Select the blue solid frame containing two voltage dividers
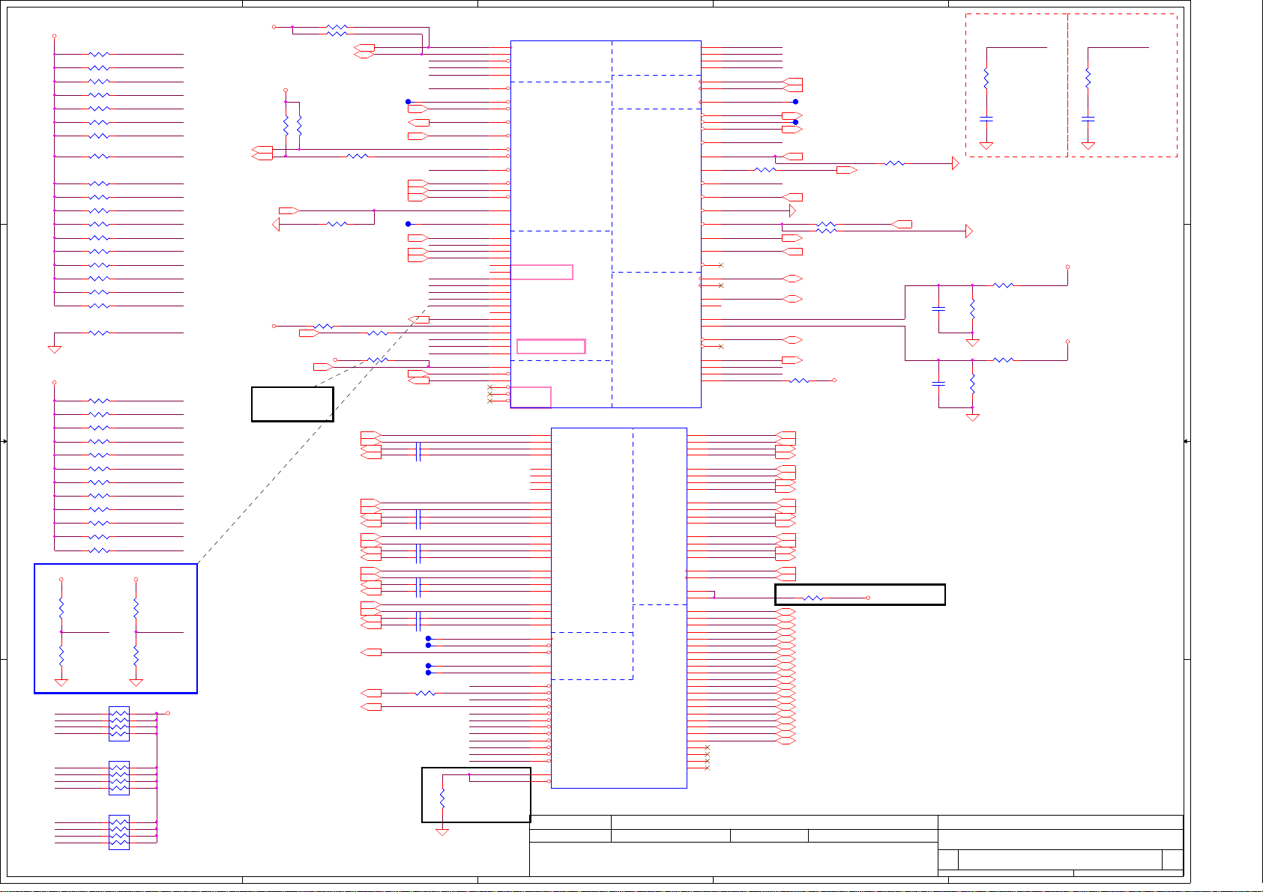 click(x=115, y=628)
